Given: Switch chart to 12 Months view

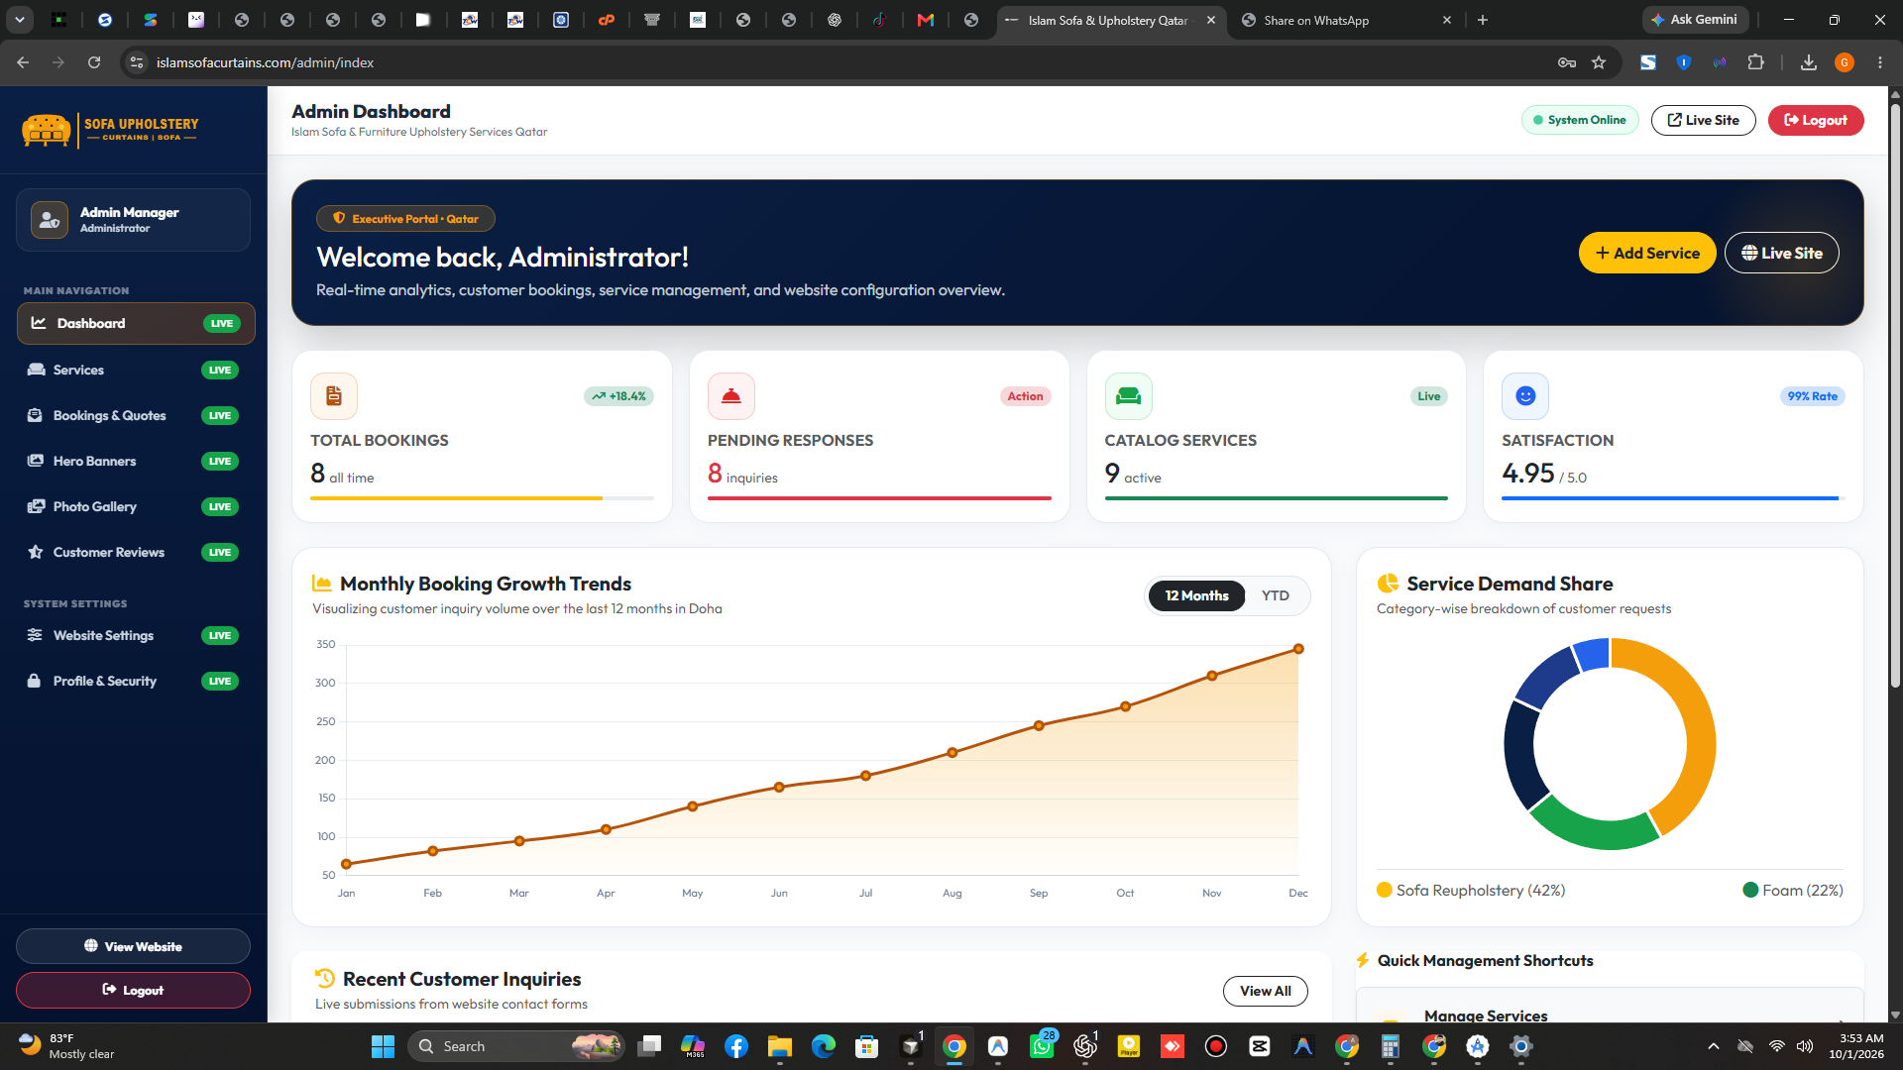Looking at the screenshot, I should [x=1196, y=595].
